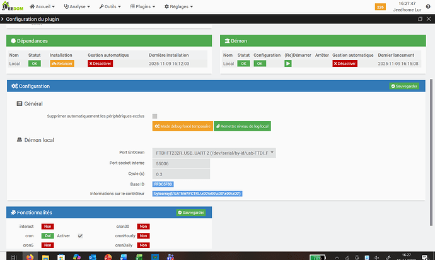Viewport: 435px width, 260px height.
Task: Click the taskbar battery indicator
Action: point(317,257)
